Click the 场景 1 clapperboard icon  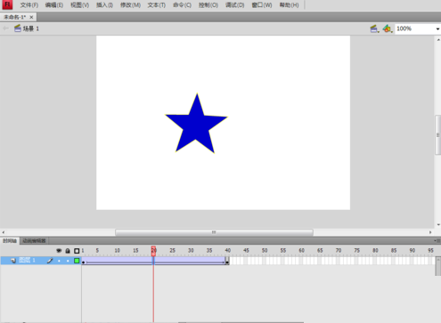[18, 28]
